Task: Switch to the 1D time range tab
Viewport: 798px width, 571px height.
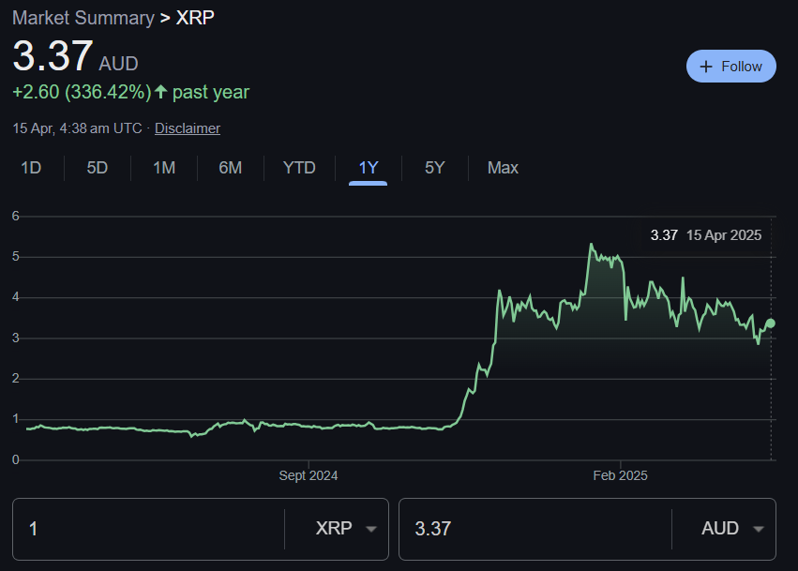Action: click(31, 168)
